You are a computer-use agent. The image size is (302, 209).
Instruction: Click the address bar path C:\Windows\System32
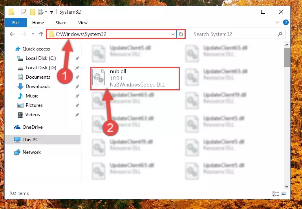[81, 34]
